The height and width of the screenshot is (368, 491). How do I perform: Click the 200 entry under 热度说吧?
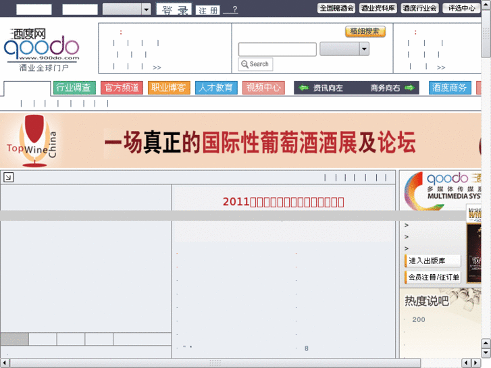(x=419, y=319)
